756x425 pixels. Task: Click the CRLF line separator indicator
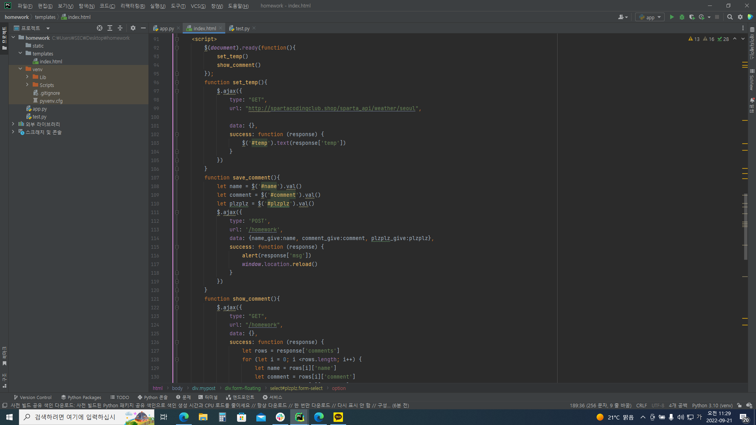click(641, 405)
